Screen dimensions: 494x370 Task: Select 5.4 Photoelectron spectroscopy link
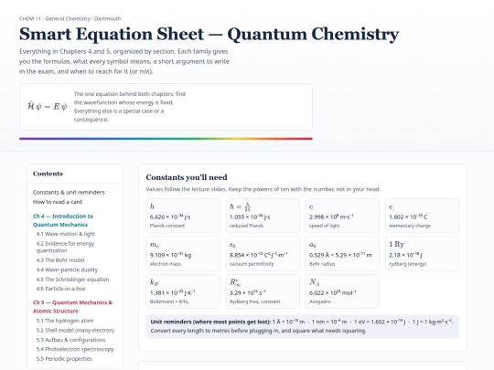click(75, 349)
